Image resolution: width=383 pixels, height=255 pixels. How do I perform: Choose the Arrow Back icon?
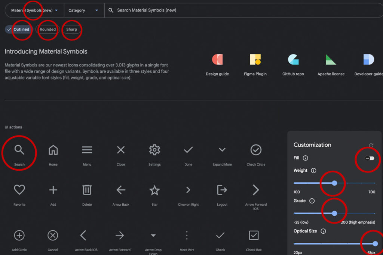(x=121, y=190)
